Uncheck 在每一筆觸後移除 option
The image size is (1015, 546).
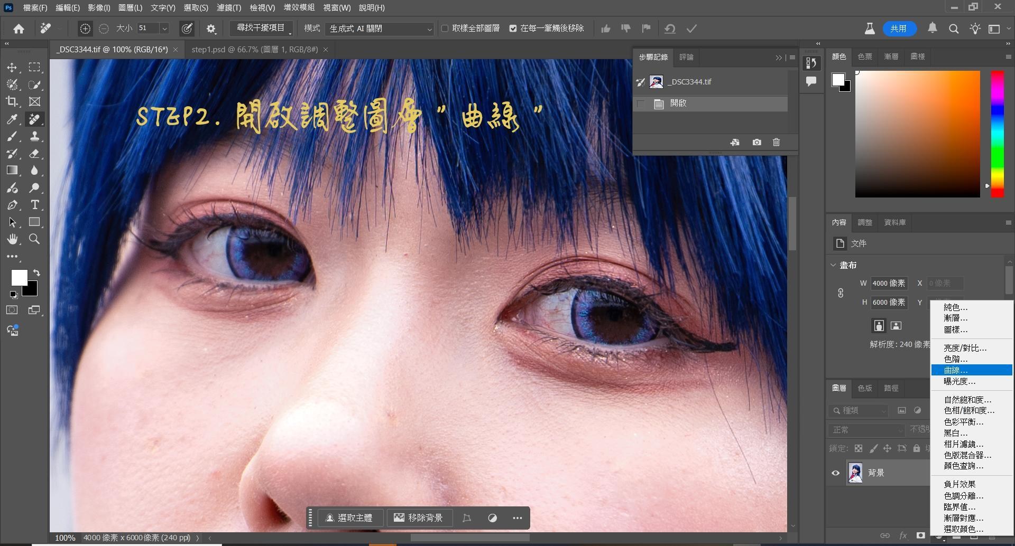pos(513,29)
